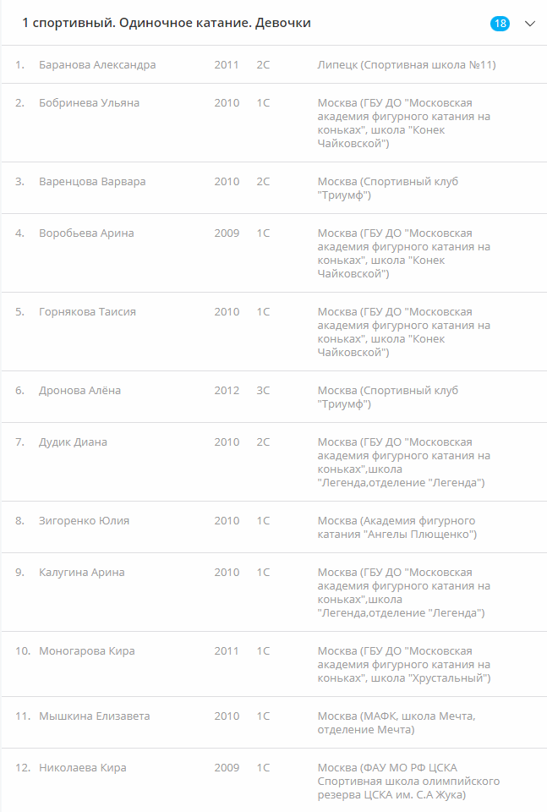Click the section title "1 спортивный. Одиночное катание. Девочки"

coord(167,24)
